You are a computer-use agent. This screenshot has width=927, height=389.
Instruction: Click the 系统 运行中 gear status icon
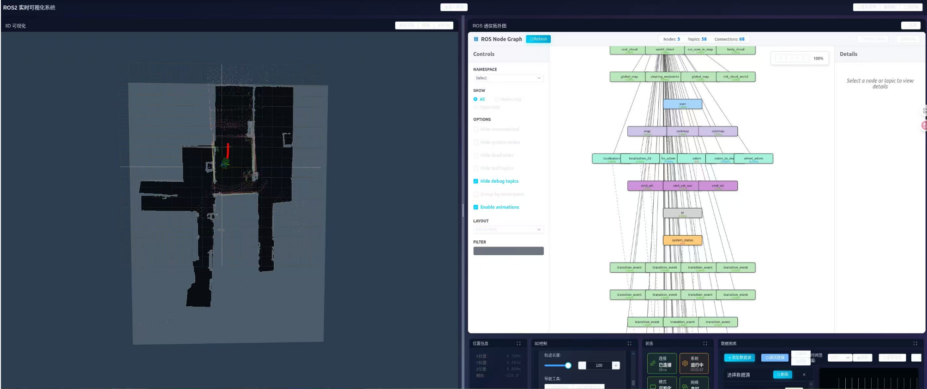pos(685,363)
